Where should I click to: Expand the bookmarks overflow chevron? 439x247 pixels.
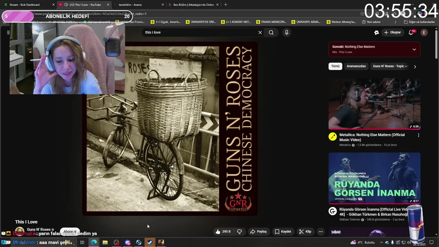(395, 22)
